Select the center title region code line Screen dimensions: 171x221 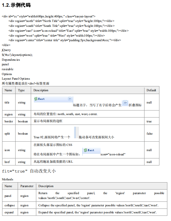point(65,40)
